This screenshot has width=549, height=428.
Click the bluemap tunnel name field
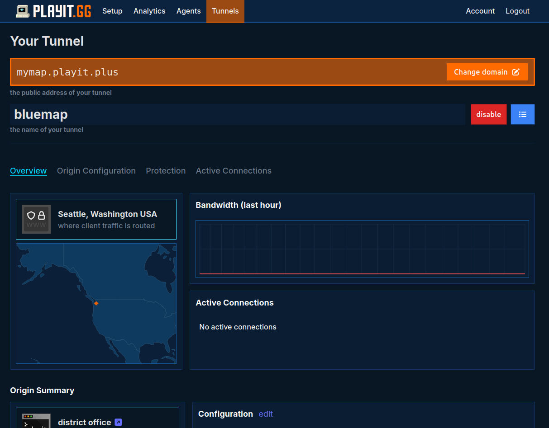[237, 114]
